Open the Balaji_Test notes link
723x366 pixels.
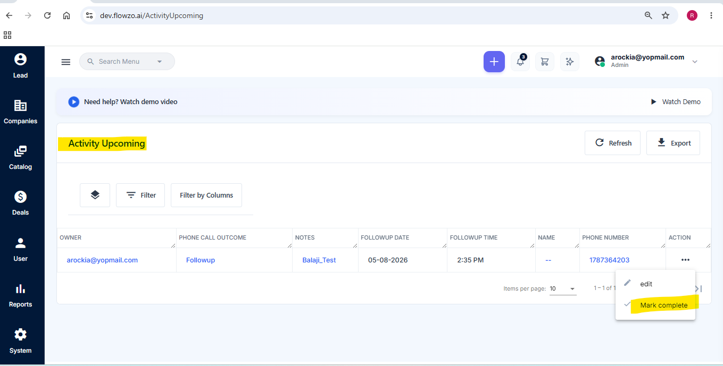pyautogui.click(x=319, y=260)
